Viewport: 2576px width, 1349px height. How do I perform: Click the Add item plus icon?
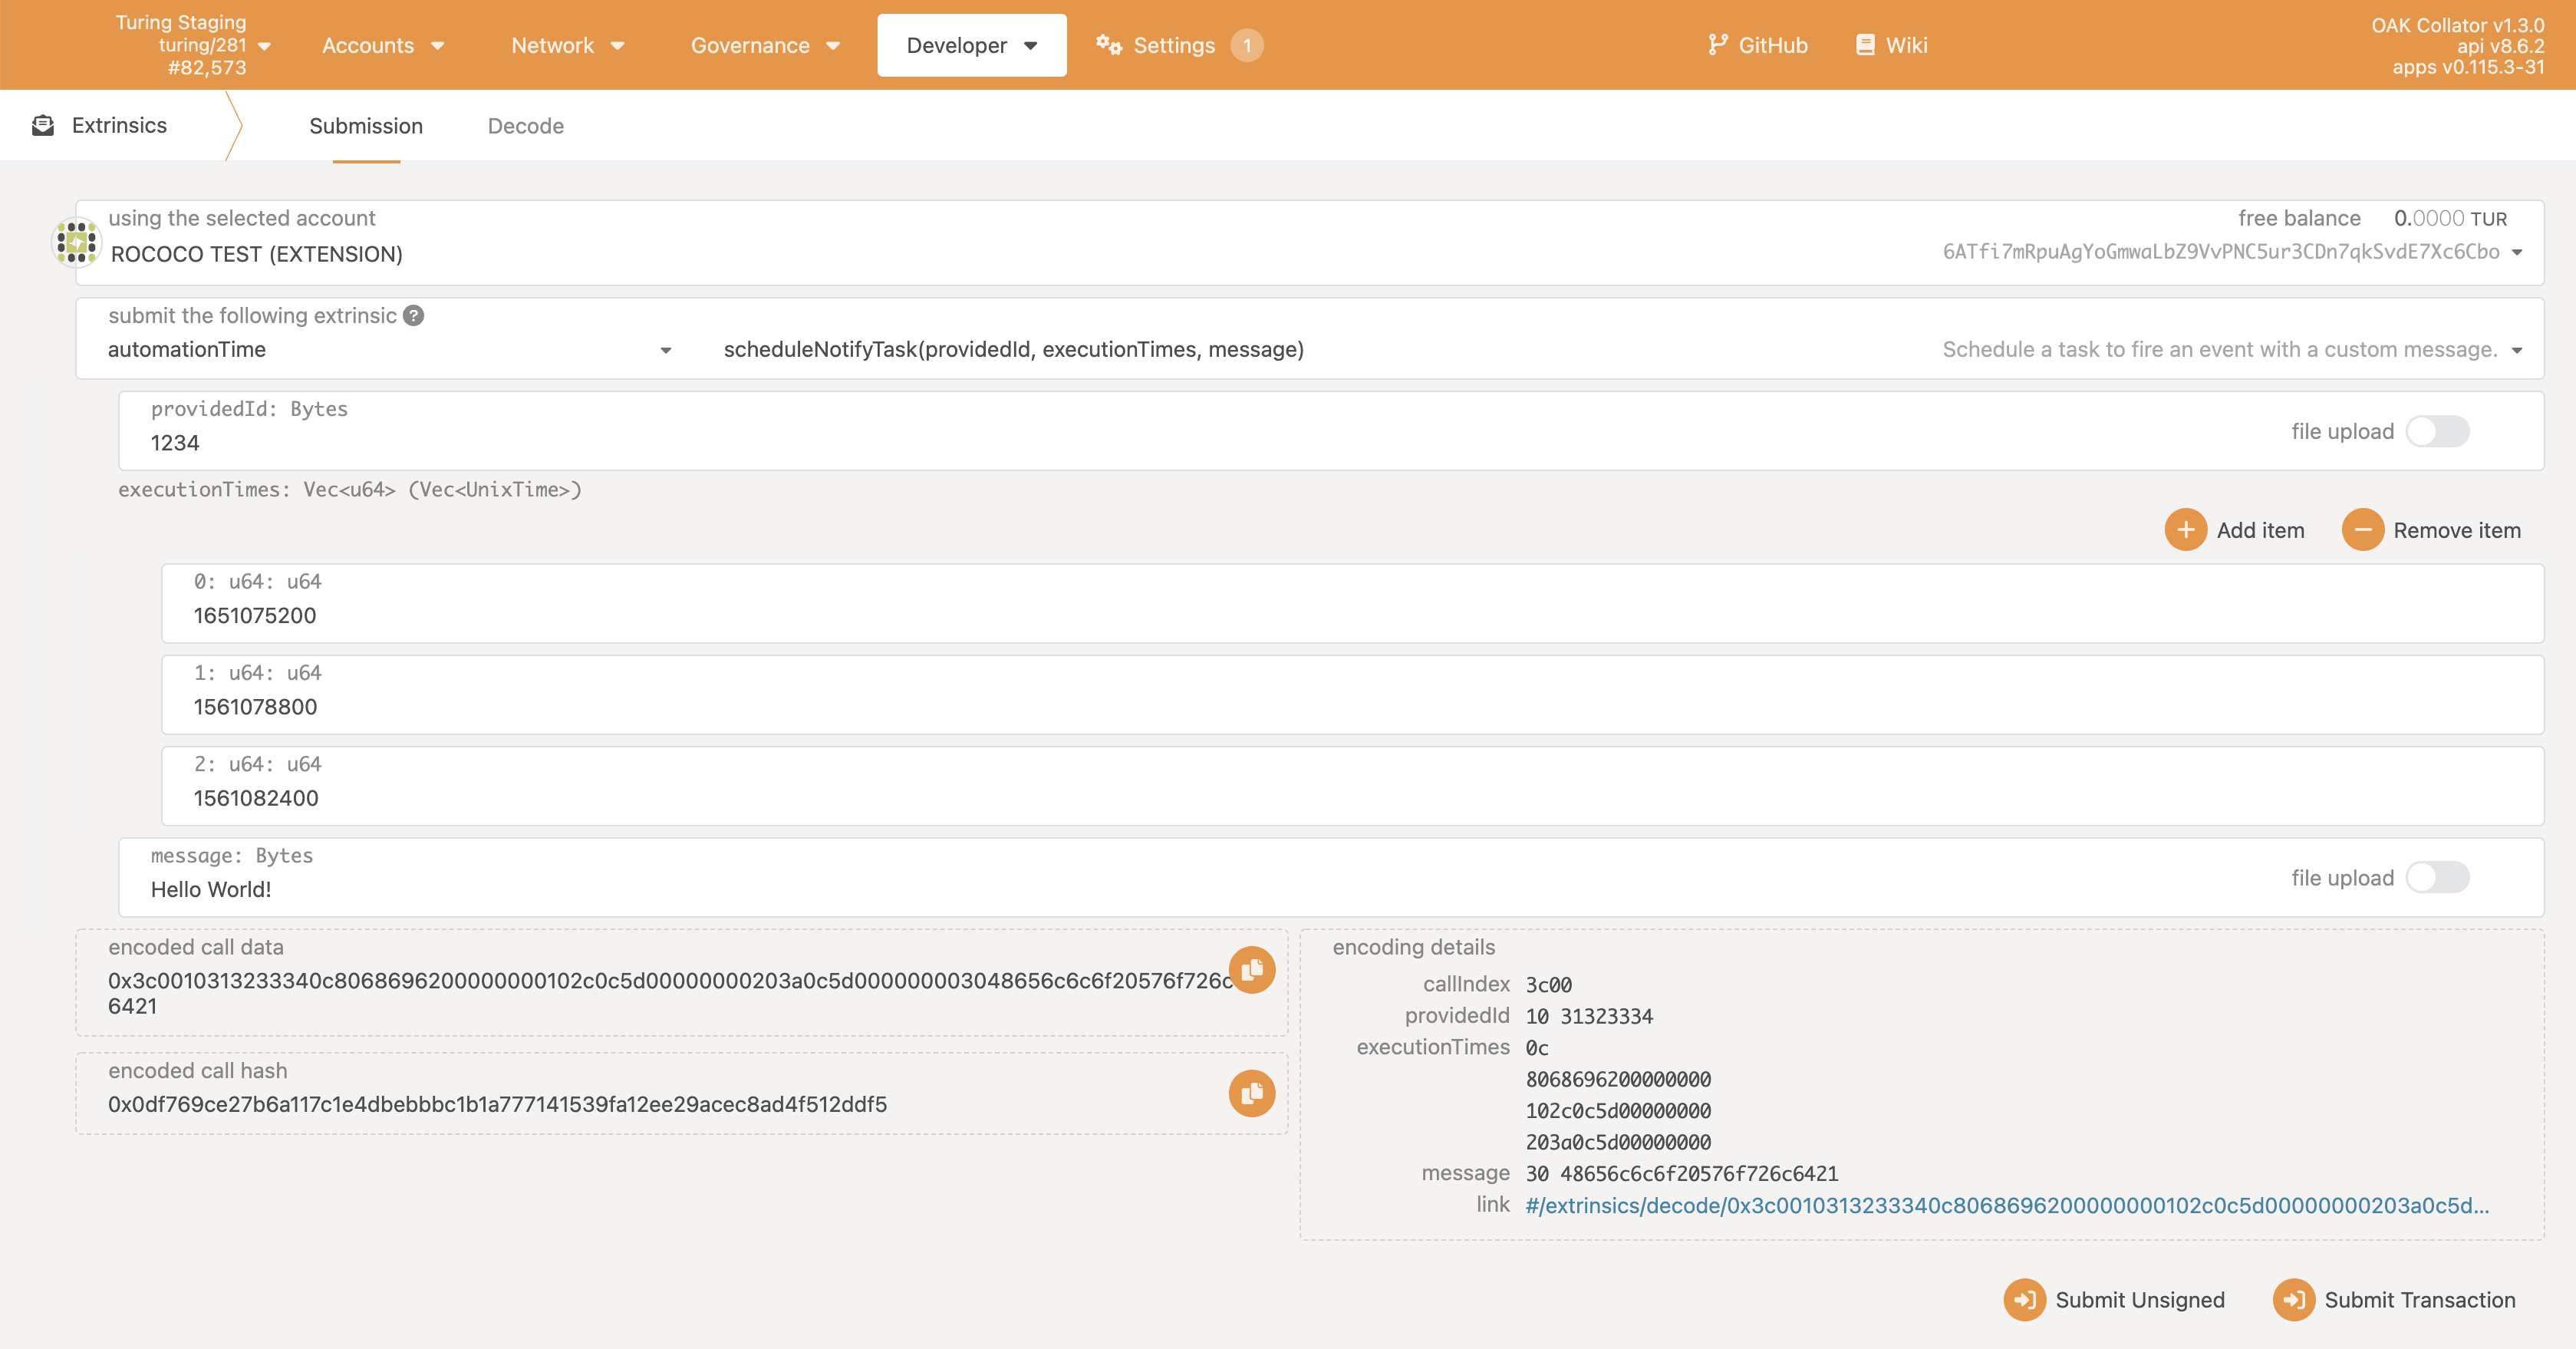click(2186, 530)
